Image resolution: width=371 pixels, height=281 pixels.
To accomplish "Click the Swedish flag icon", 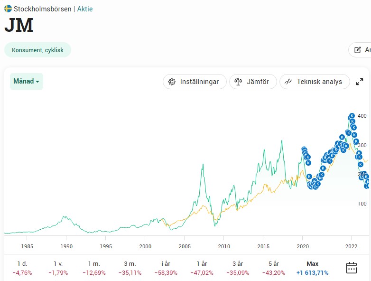I will pos(8,9).
